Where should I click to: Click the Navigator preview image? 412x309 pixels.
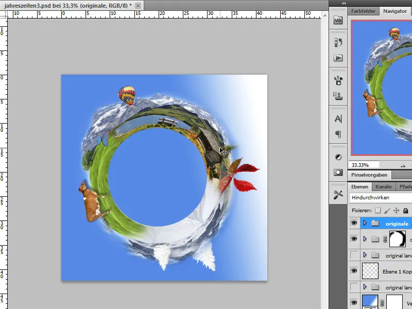tap(382, 88)
